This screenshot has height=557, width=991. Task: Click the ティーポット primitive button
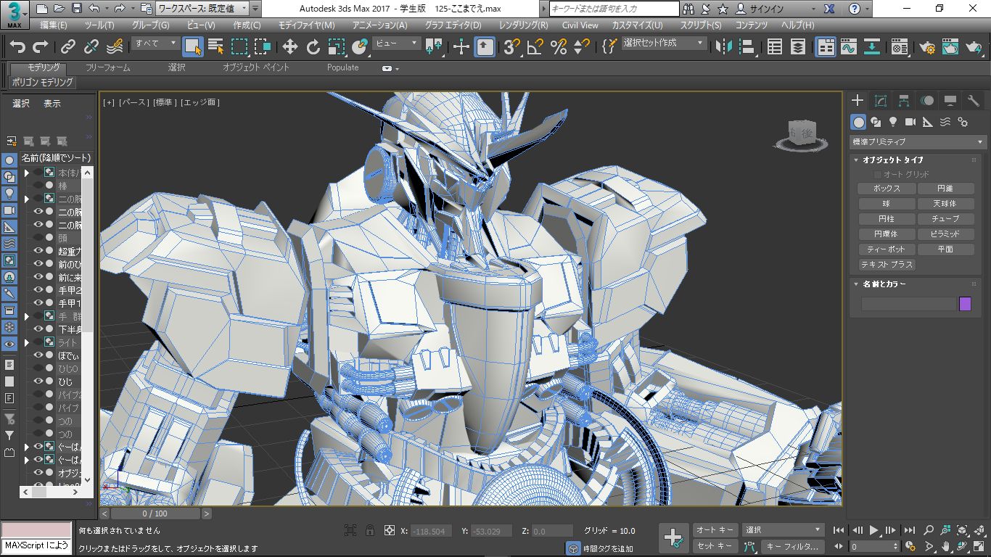[x=887, y=249]
